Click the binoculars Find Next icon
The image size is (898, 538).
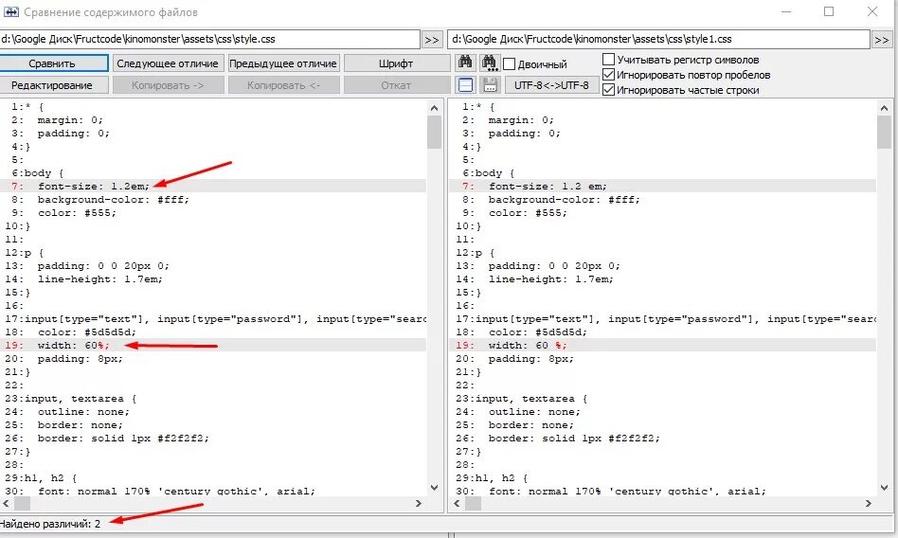click(490, 63)
